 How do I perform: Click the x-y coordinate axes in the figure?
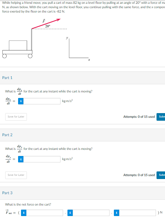(78, 49)
